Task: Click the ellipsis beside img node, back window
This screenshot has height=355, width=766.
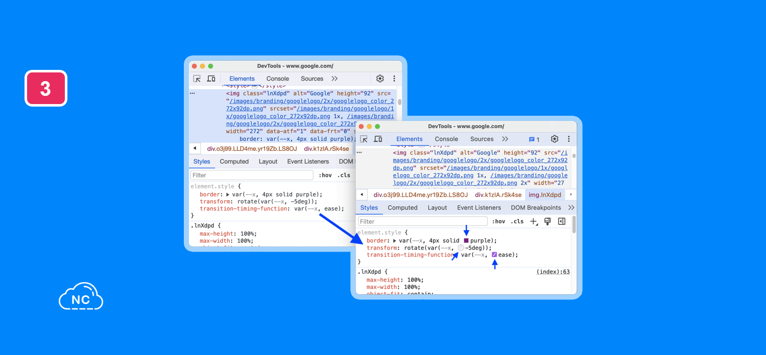Action: coord(193,93)
